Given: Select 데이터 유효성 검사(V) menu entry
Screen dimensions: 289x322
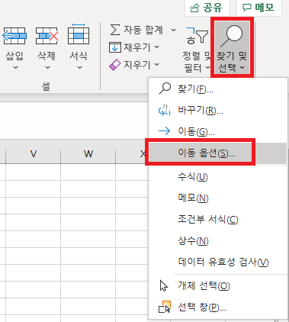Looking at the screenshot, I should pos(218,262).
